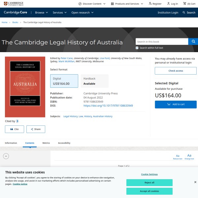Click the Add to cart button
This screenshot has height=198, width=198.
[176, 104]
